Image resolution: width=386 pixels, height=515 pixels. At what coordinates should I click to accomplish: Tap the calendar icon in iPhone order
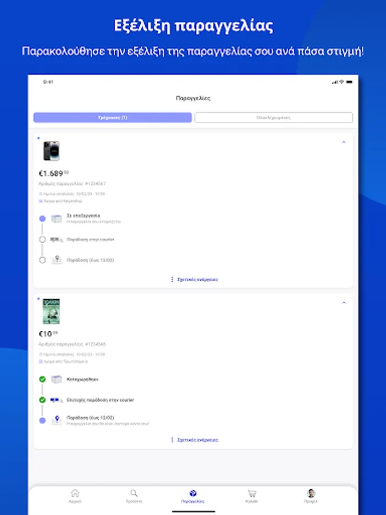(41, 194)
